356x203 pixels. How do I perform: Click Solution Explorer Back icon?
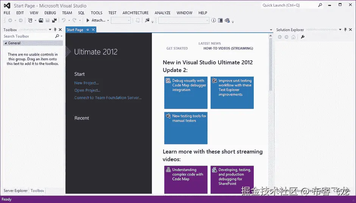(280, 37)
